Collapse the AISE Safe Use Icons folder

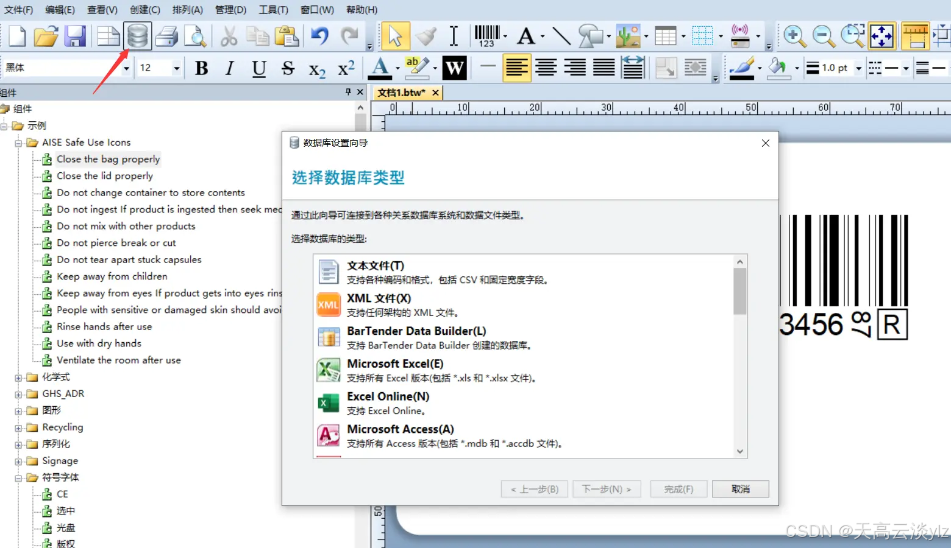(x=18, y=142)
